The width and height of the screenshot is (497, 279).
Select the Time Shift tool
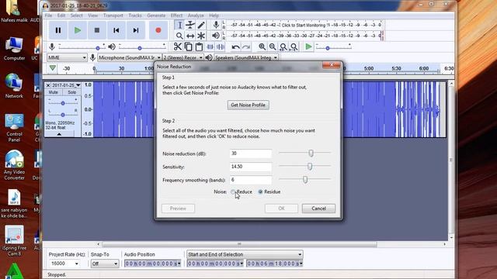pos(190,36)
